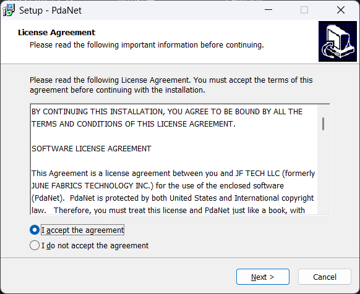Click the license text scrollbar thumb

pyautogui.click(x=324, y=124)
